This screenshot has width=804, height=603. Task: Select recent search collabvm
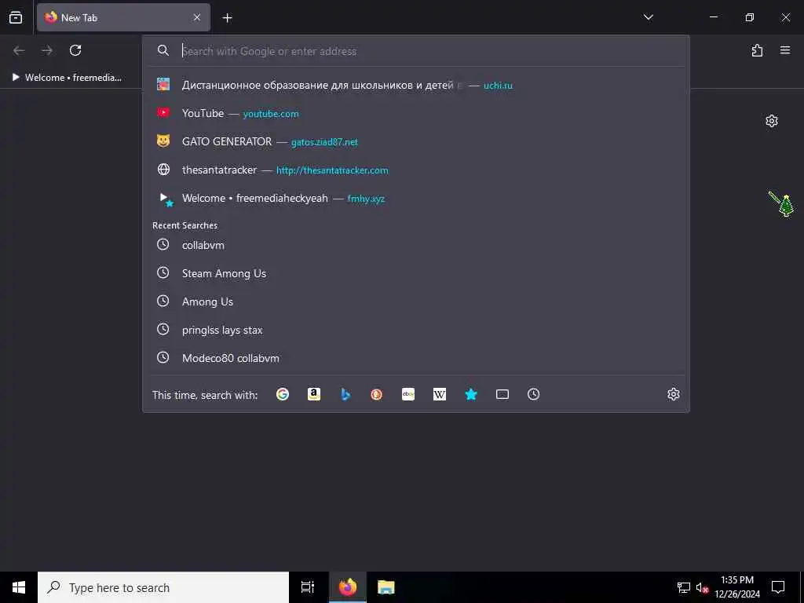click(x=416, y=245)
